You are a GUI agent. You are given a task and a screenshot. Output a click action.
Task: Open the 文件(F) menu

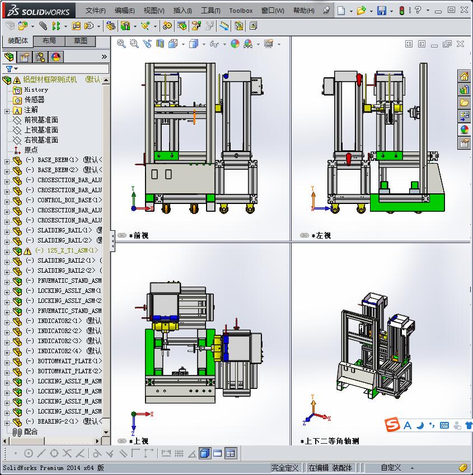click(x=96, y=11)
